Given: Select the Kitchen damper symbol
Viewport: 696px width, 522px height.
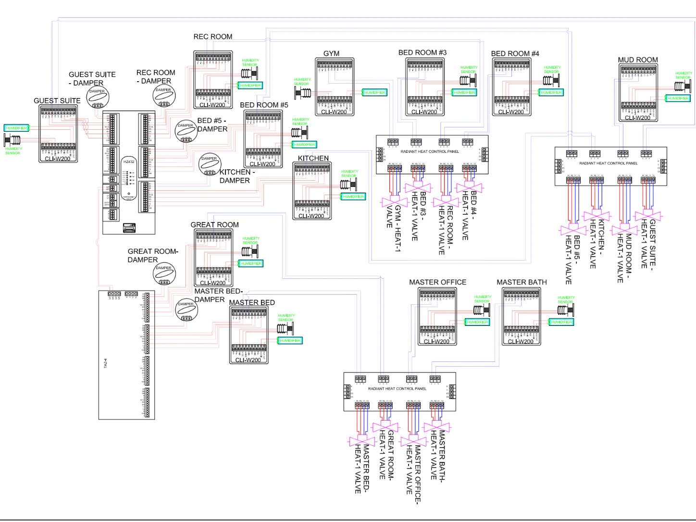Looking at the screenshot, I should point(210,164).
